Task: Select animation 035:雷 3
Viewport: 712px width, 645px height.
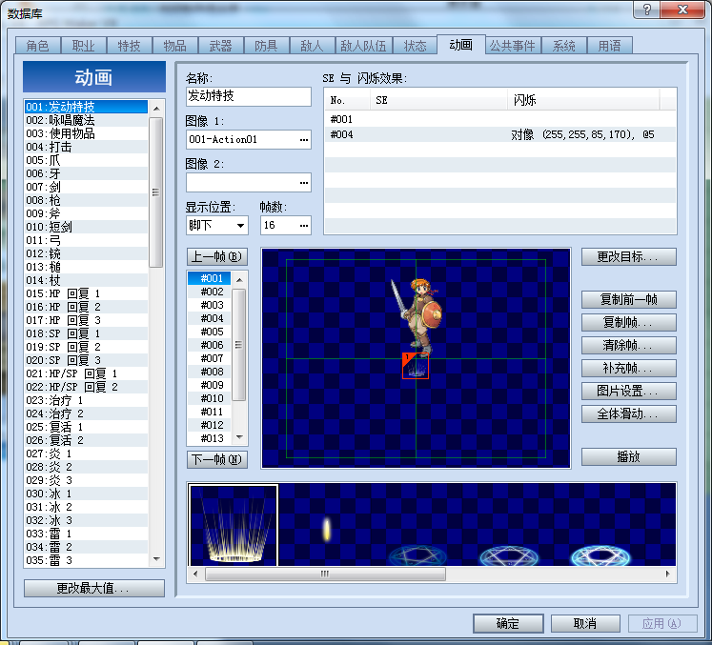Action: (86, 560)
